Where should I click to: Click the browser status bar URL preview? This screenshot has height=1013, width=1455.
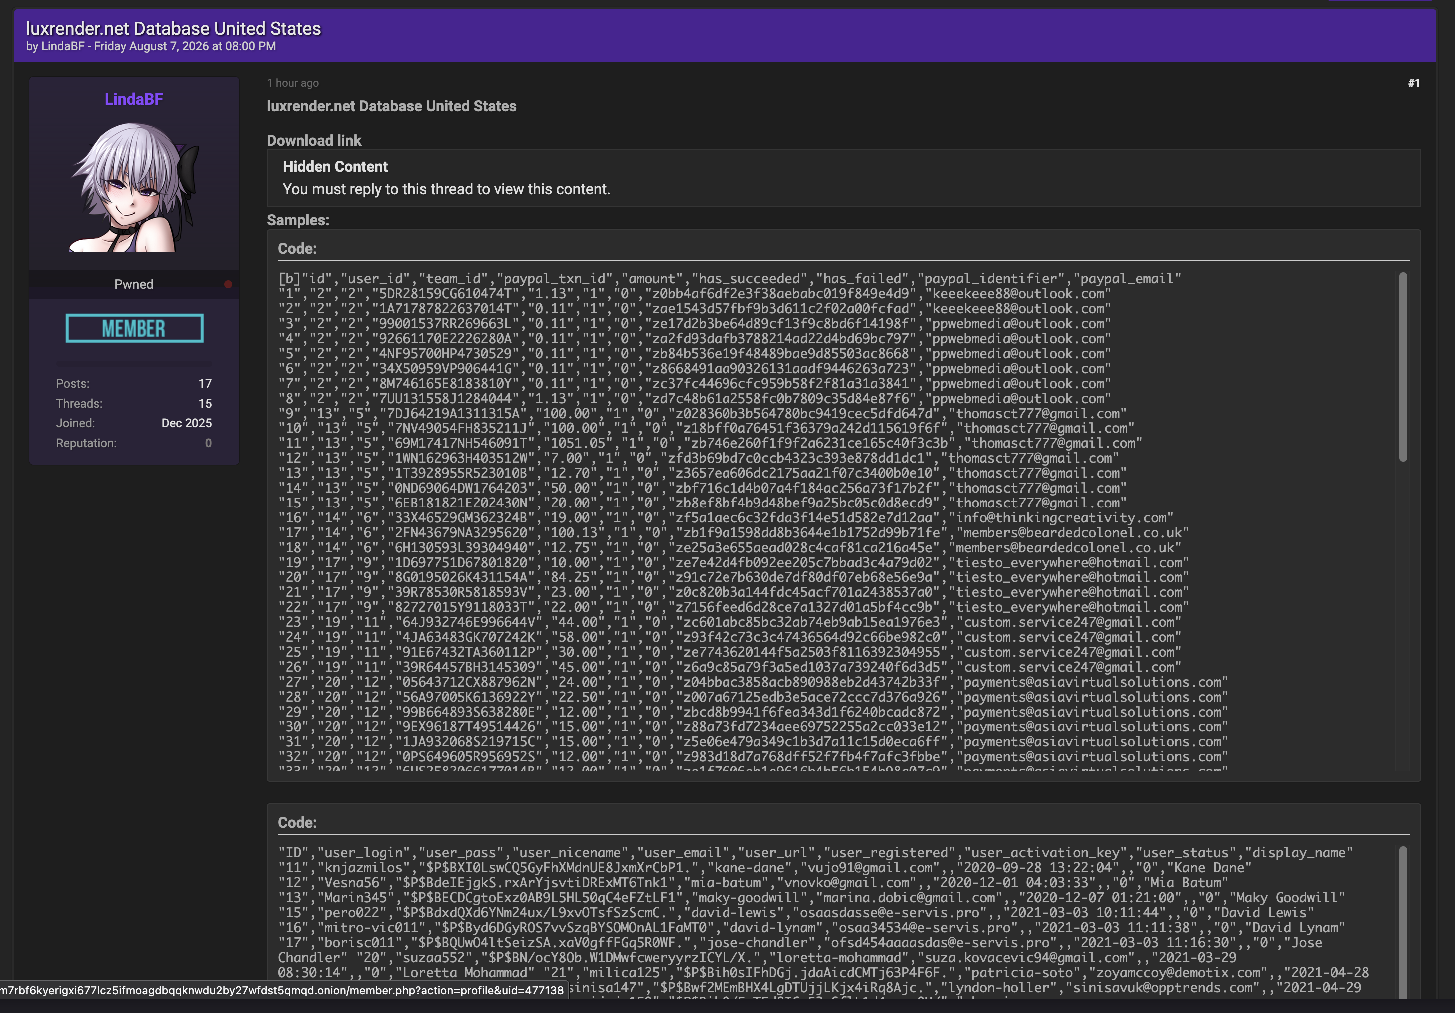283,990
